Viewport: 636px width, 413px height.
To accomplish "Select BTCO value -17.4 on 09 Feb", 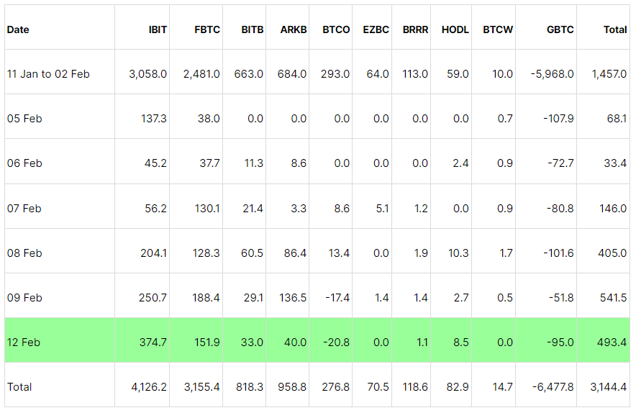I will pyautogui.click(x=337, y=298).
